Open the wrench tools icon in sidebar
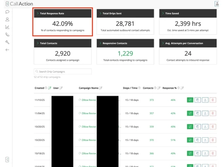Screen dimensions: 223x167 click(x=7, y=42)
